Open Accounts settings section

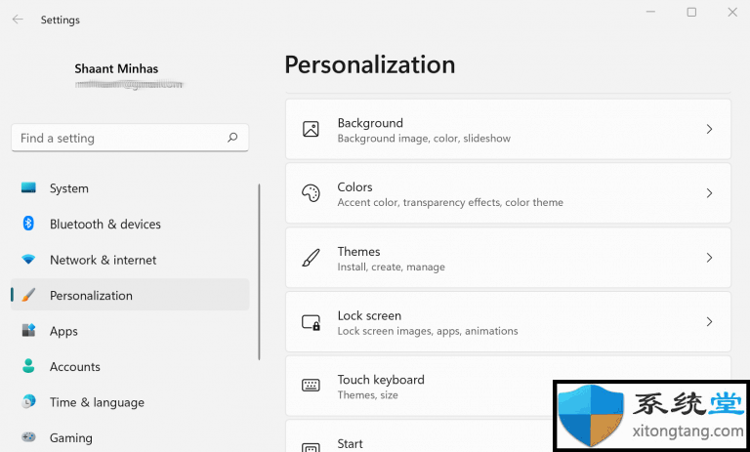pos(130,366)
